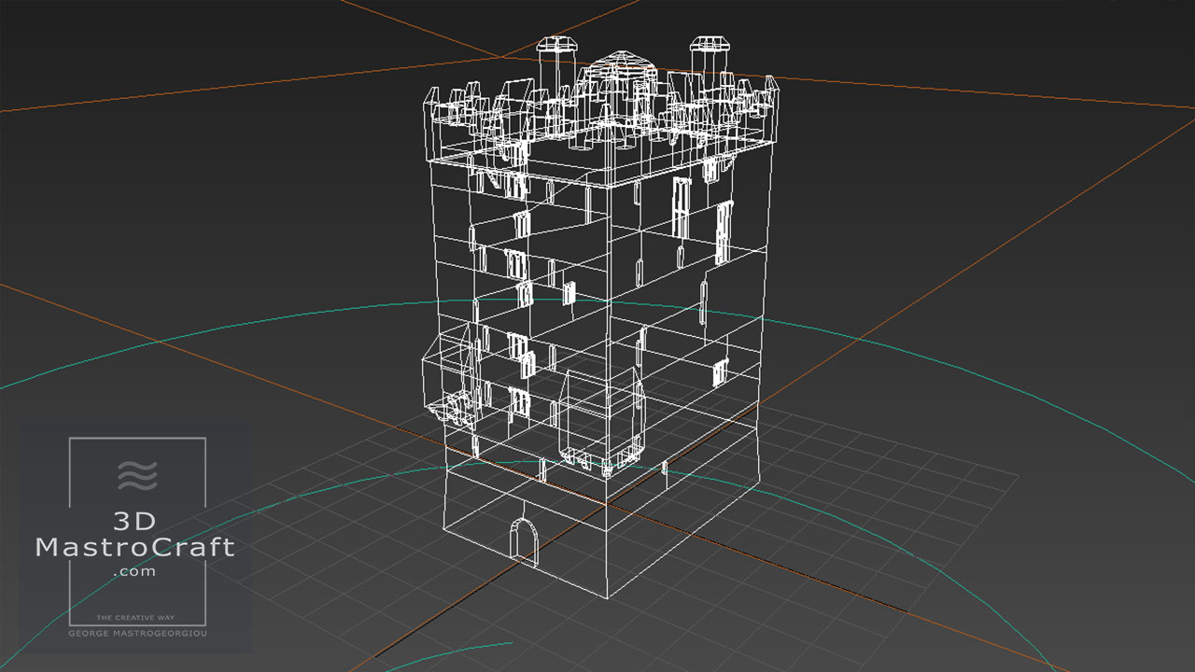Pick the right cylindrical chimney on the rooftop
This screenshot has height=672, width=1195.
pyautogui.click(x=708, y=58)
